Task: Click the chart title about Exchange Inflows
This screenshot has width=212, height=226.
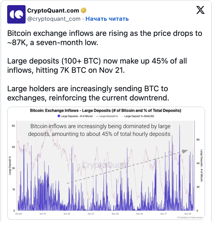Action: 105,111
